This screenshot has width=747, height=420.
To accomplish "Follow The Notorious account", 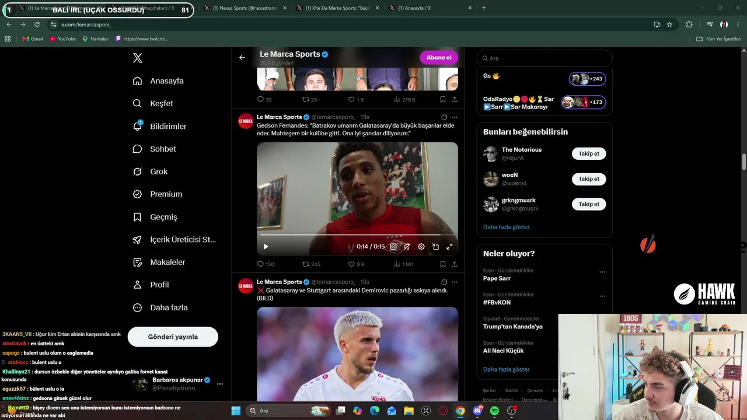I will pos(589,154).
